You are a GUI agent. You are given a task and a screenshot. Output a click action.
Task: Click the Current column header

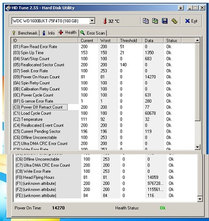[x=88, y=41]
